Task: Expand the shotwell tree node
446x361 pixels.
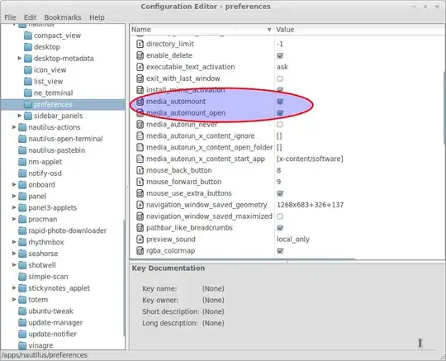Action: click(14, 265)
